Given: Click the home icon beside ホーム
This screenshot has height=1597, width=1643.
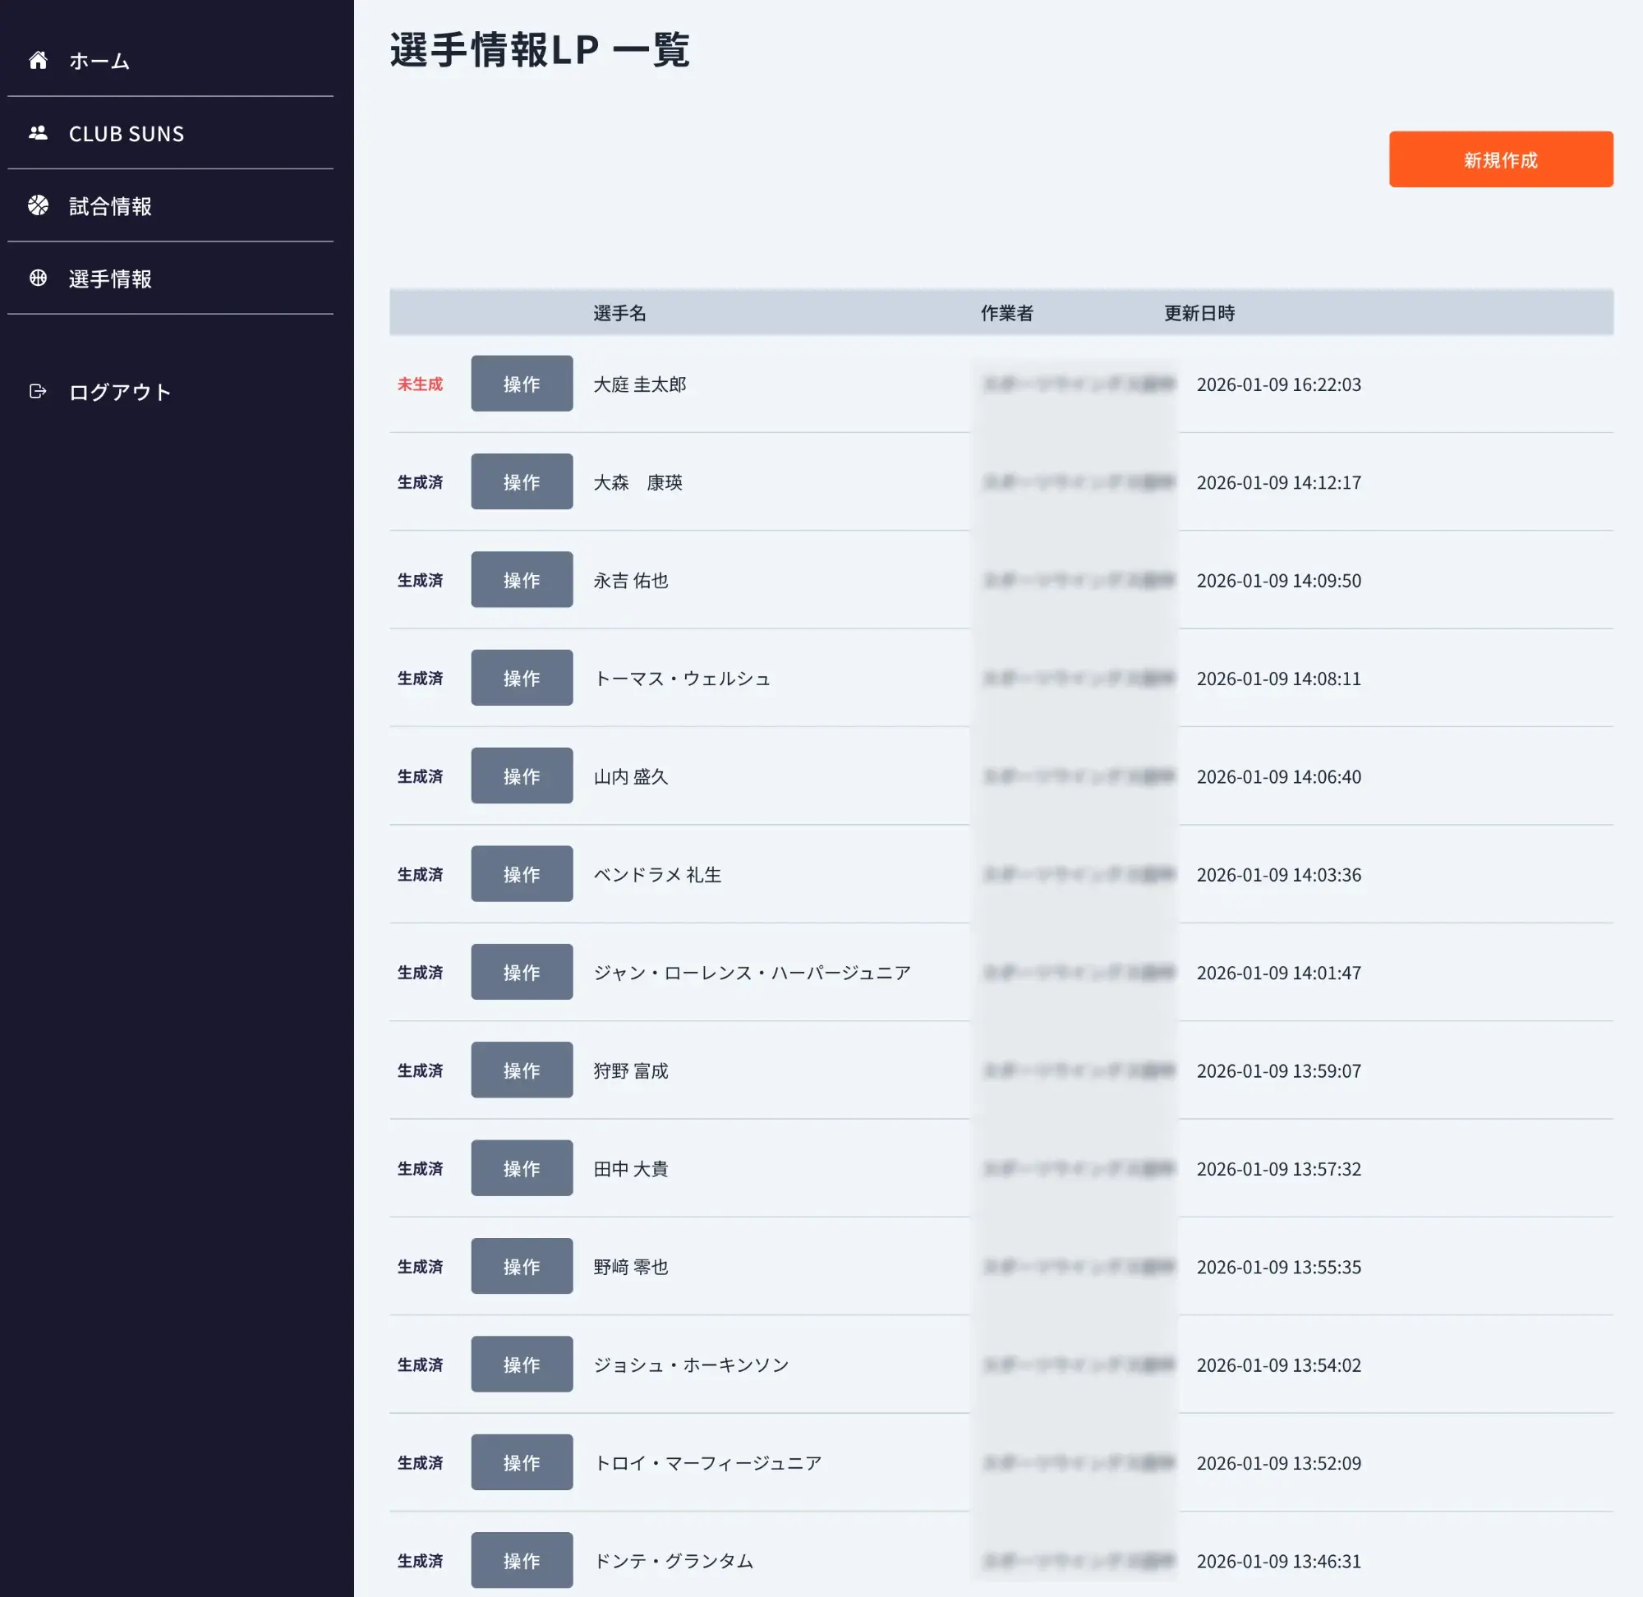Looking at the screenshot, I should (x=39, y=59).
